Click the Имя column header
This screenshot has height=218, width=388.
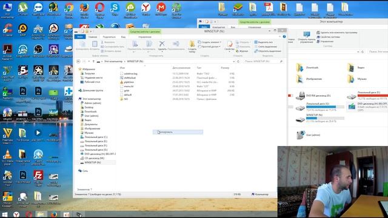[122, 68]
